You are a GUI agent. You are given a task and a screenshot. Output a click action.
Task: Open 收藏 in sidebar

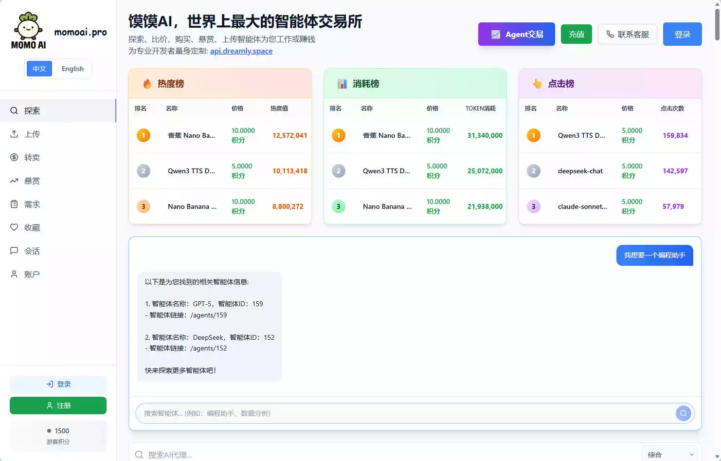point(58,227)
